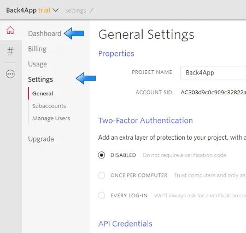
Task: Open the home icon in sidebar
Action: tap(10, 30)
